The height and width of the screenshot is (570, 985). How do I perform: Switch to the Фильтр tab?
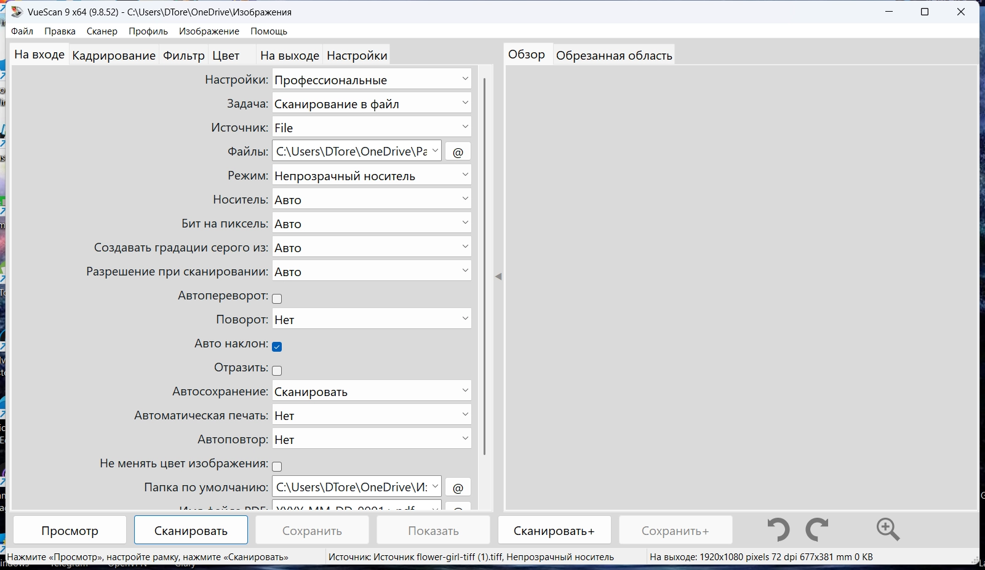(184, 55)
